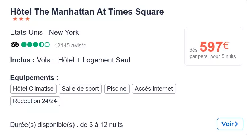Click the empty green rating bubble
247x135 pixels.
(47, 45)
